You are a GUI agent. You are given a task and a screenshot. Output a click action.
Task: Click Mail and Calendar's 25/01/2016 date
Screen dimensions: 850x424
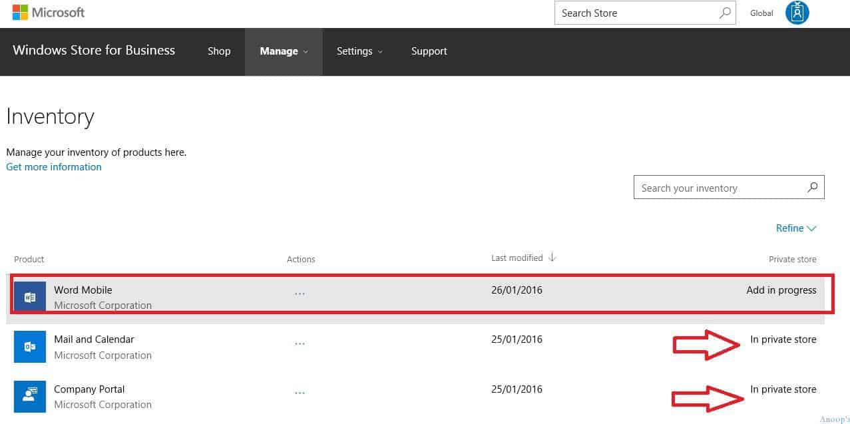click(517, 339)
